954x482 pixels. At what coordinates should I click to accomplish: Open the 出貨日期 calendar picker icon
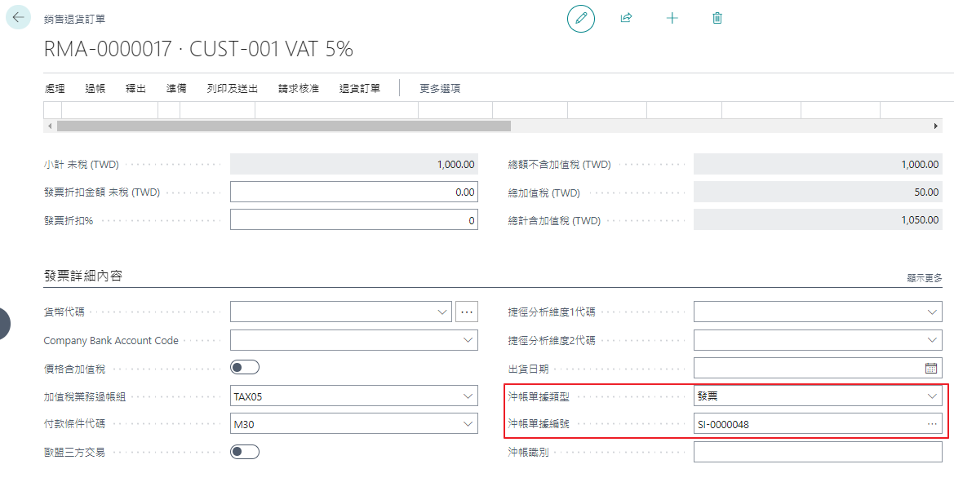[931, 368]
